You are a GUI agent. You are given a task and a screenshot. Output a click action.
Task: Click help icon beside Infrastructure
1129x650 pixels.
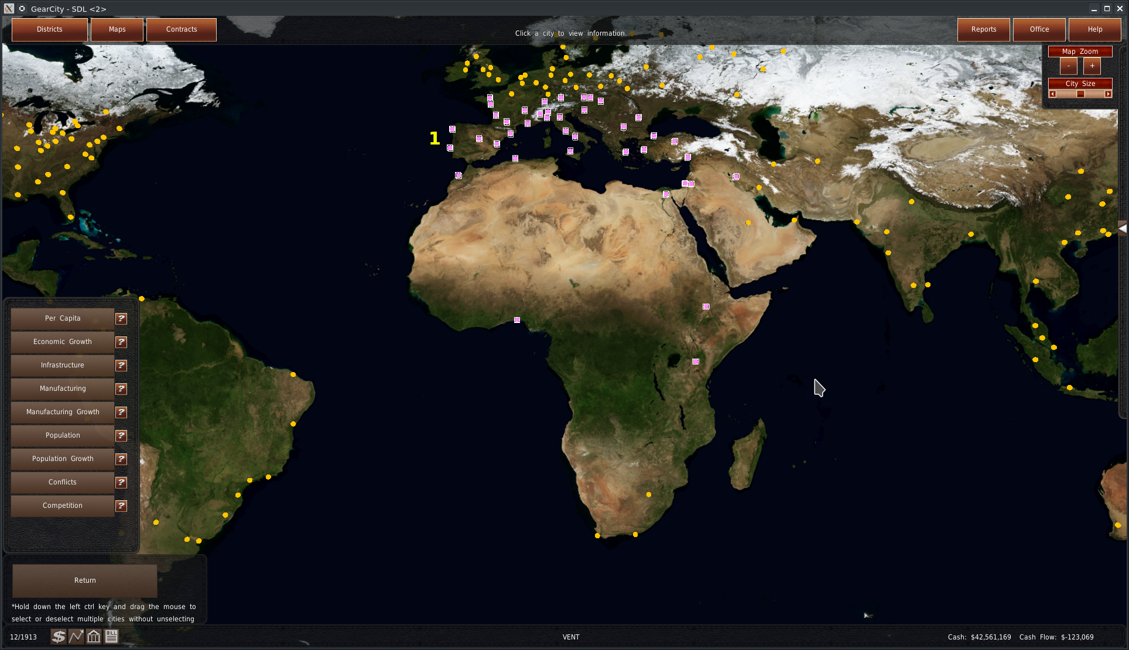pos(121,365)
